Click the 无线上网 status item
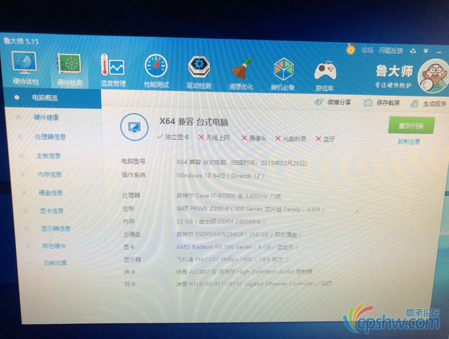This screenshot has height=339, width=449. (x=214, y=138)
